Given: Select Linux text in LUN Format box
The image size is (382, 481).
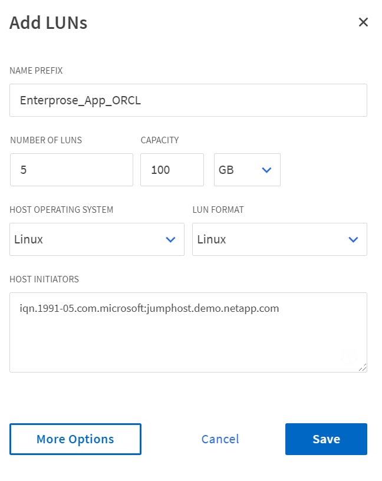Looking at the screenshot, I should [212, 239].
